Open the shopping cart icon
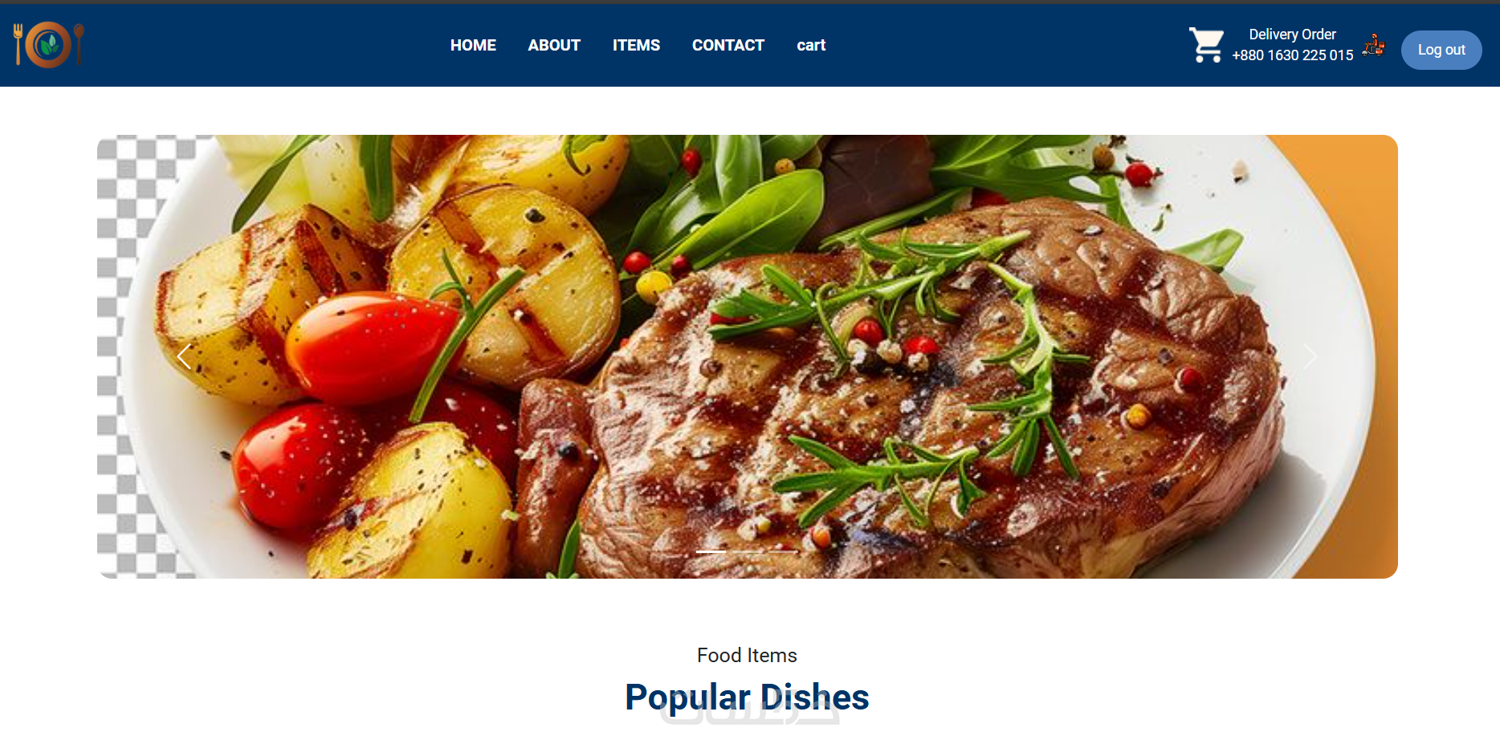This screenshot has width=1500, height=740. [x=1206, y=45]
